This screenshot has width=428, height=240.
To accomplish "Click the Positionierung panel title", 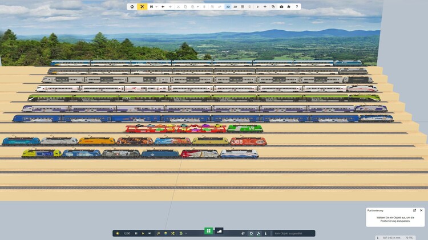I will (375, 210).
